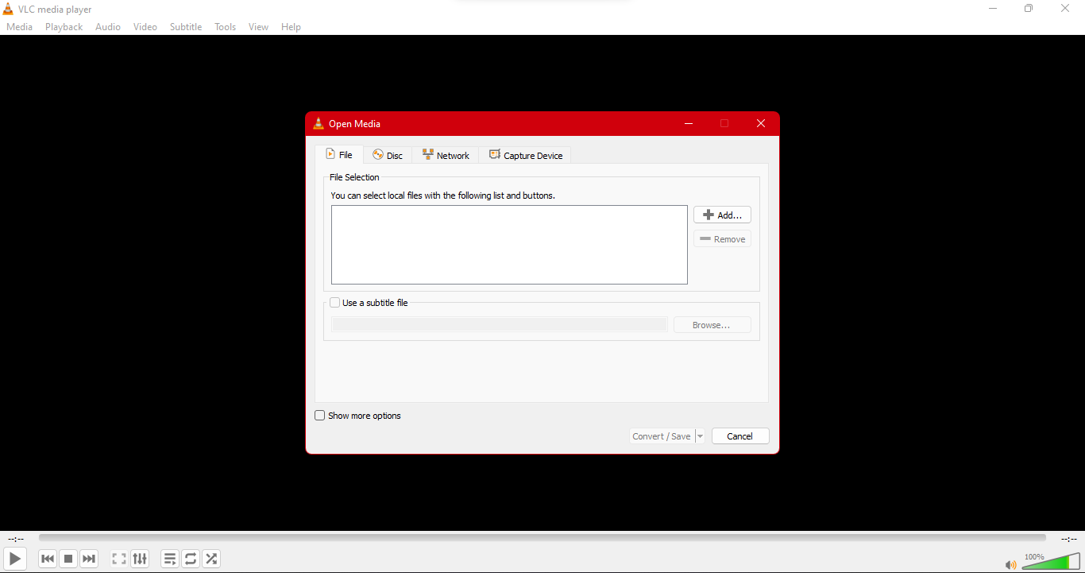Click the elapsed time label at left
The height and width of the screenshot is (573, 1085).
pos(16,539)
